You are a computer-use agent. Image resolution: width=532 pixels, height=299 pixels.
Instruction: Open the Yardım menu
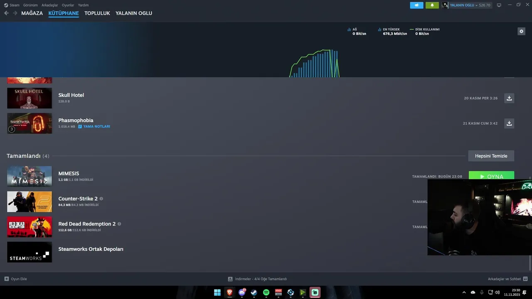[x=83, y=5]
